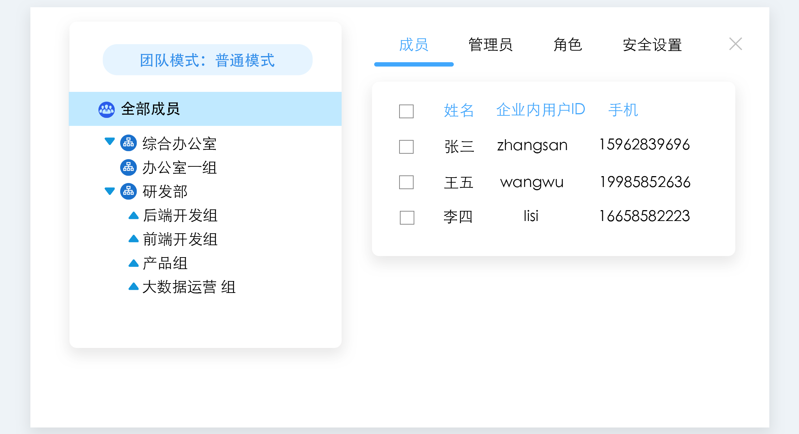This screenshot has width=799, height=434.
Task: Click the 办公室一组 organization icon
Action: [128, 167]
